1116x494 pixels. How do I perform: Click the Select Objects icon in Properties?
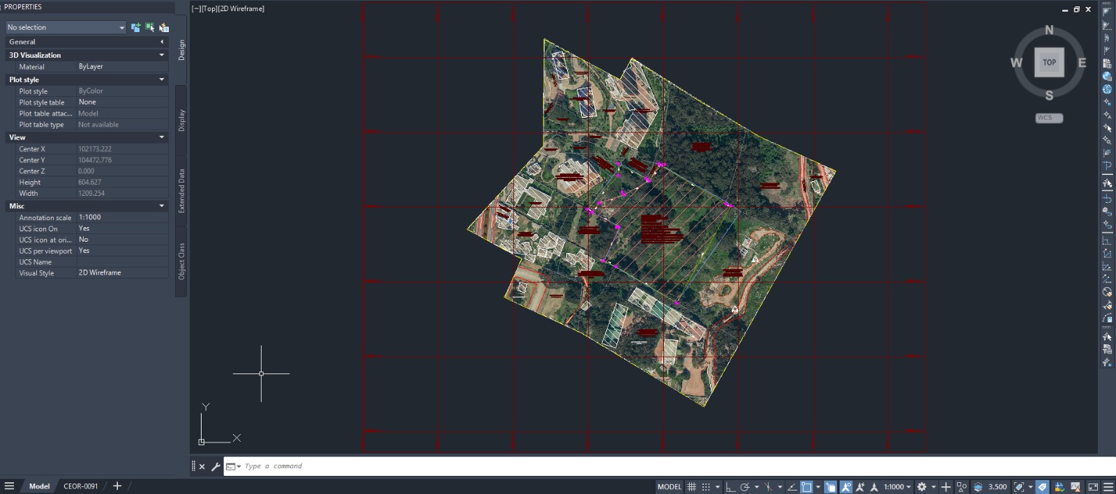[149, 27]
